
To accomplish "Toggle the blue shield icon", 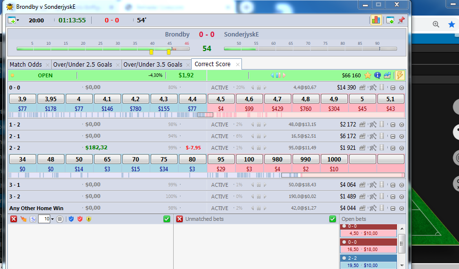I will tap(71, 219).
